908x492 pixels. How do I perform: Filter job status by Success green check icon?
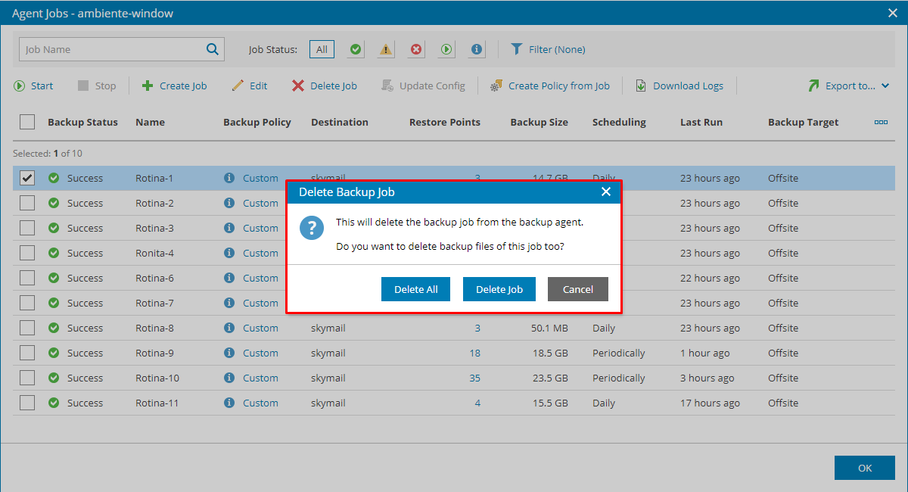pyautogui.click(x=356, y=49)
